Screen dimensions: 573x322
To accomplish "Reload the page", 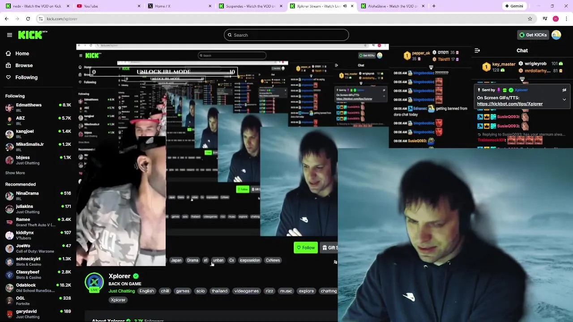I will pyautogui.click(x=28, y=19).
